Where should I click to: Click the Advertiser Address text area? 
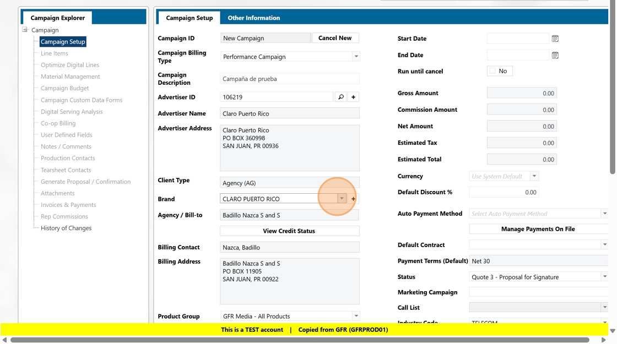tap(290, 148)
